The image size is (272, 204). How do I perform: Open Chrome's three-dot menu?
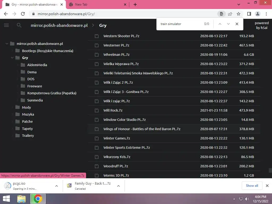click(x=266, y=14)
